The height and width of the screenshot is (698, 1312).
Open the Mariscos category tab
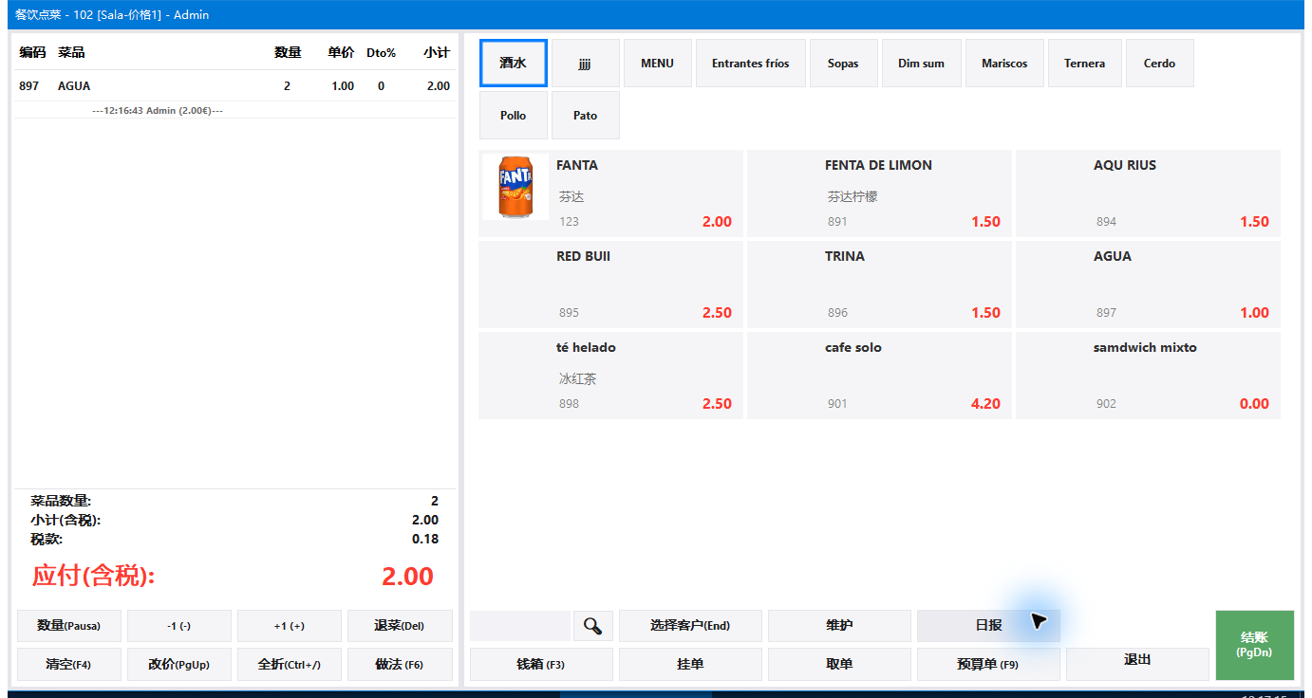[x=1004, y=64]
